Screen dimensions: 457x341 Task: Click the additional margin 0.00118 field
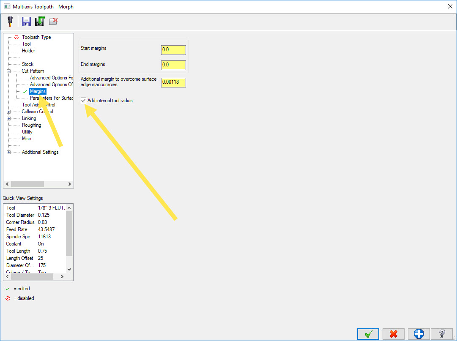pyautogui.click(x=173, y=82)
